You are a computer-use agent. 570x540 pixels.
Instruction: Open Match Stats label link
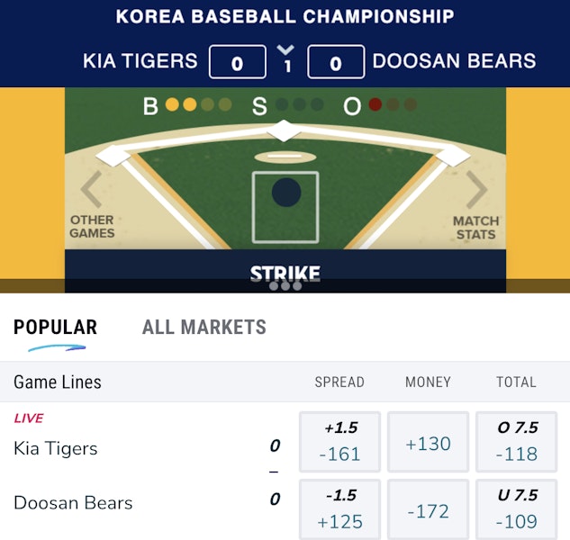click(475, 228)
